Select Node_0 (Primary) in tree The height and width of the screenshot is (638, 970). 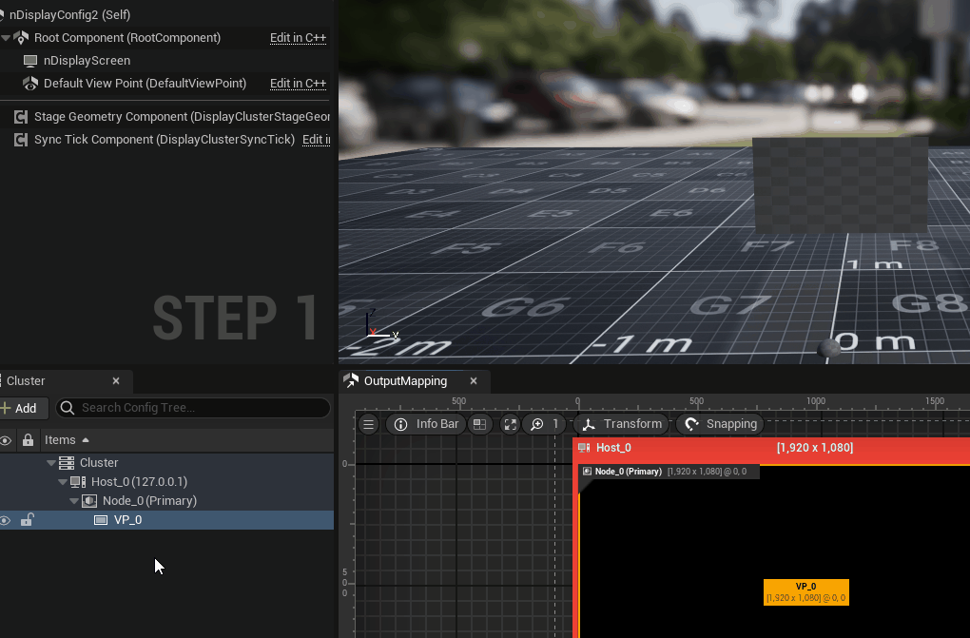pyautogui.click(x=149, y=501)
